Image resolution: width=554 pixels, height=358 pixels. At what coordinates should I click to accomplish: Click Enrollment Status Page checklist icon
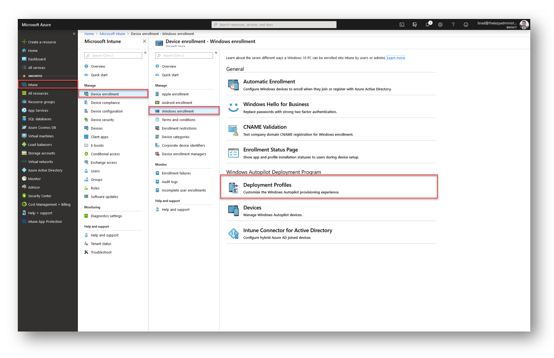click(233, 153)
